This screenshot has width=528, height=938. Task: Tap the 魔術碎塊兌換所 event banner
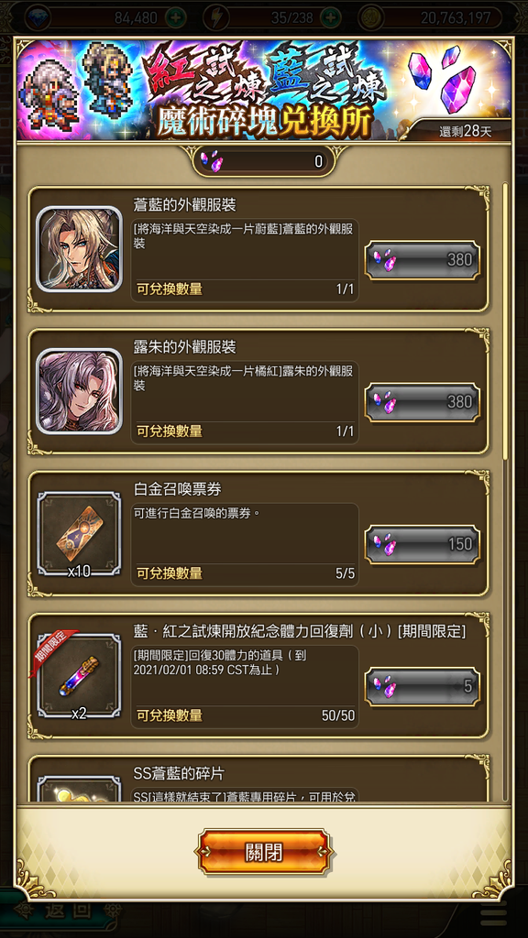point(264,90)
